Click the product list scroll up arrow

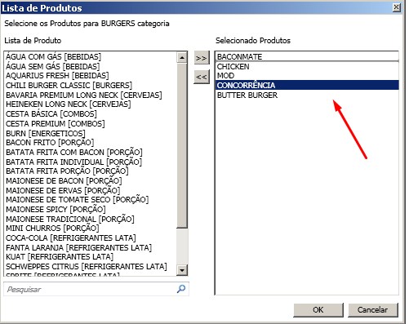tap(182, 57)
